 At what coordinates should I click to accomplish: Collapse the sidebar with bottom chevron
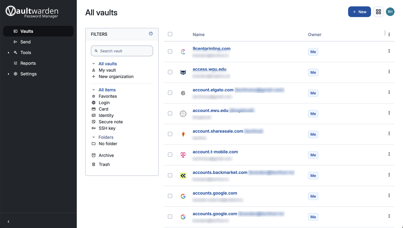[9, 222]
